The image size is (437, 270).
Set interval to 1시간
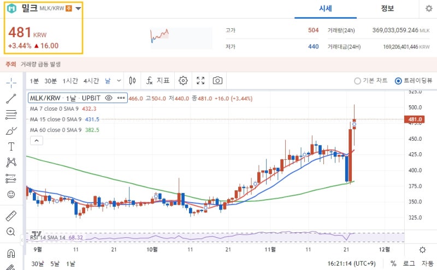tap(70, 81)
